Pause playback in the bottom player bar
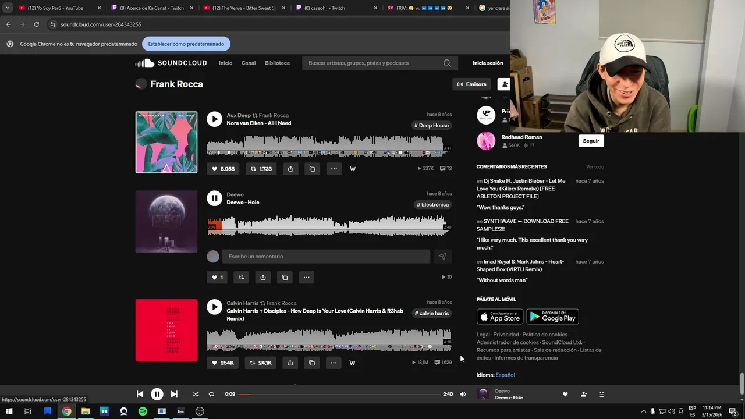Viewport: 745px width, 419px height. click(157, 394)
